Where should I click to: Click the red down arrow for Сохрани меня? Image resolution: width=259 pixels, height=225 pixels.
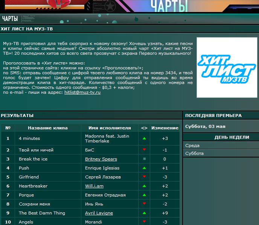(x=144, y=204)
